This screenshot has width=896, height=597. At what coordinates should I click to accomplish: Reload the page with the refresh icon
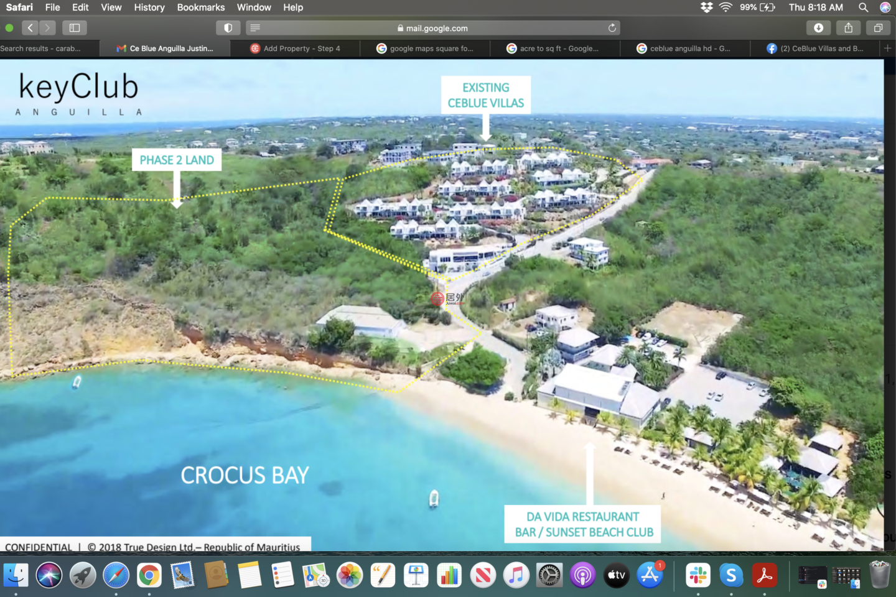click(x=612, y=28)
